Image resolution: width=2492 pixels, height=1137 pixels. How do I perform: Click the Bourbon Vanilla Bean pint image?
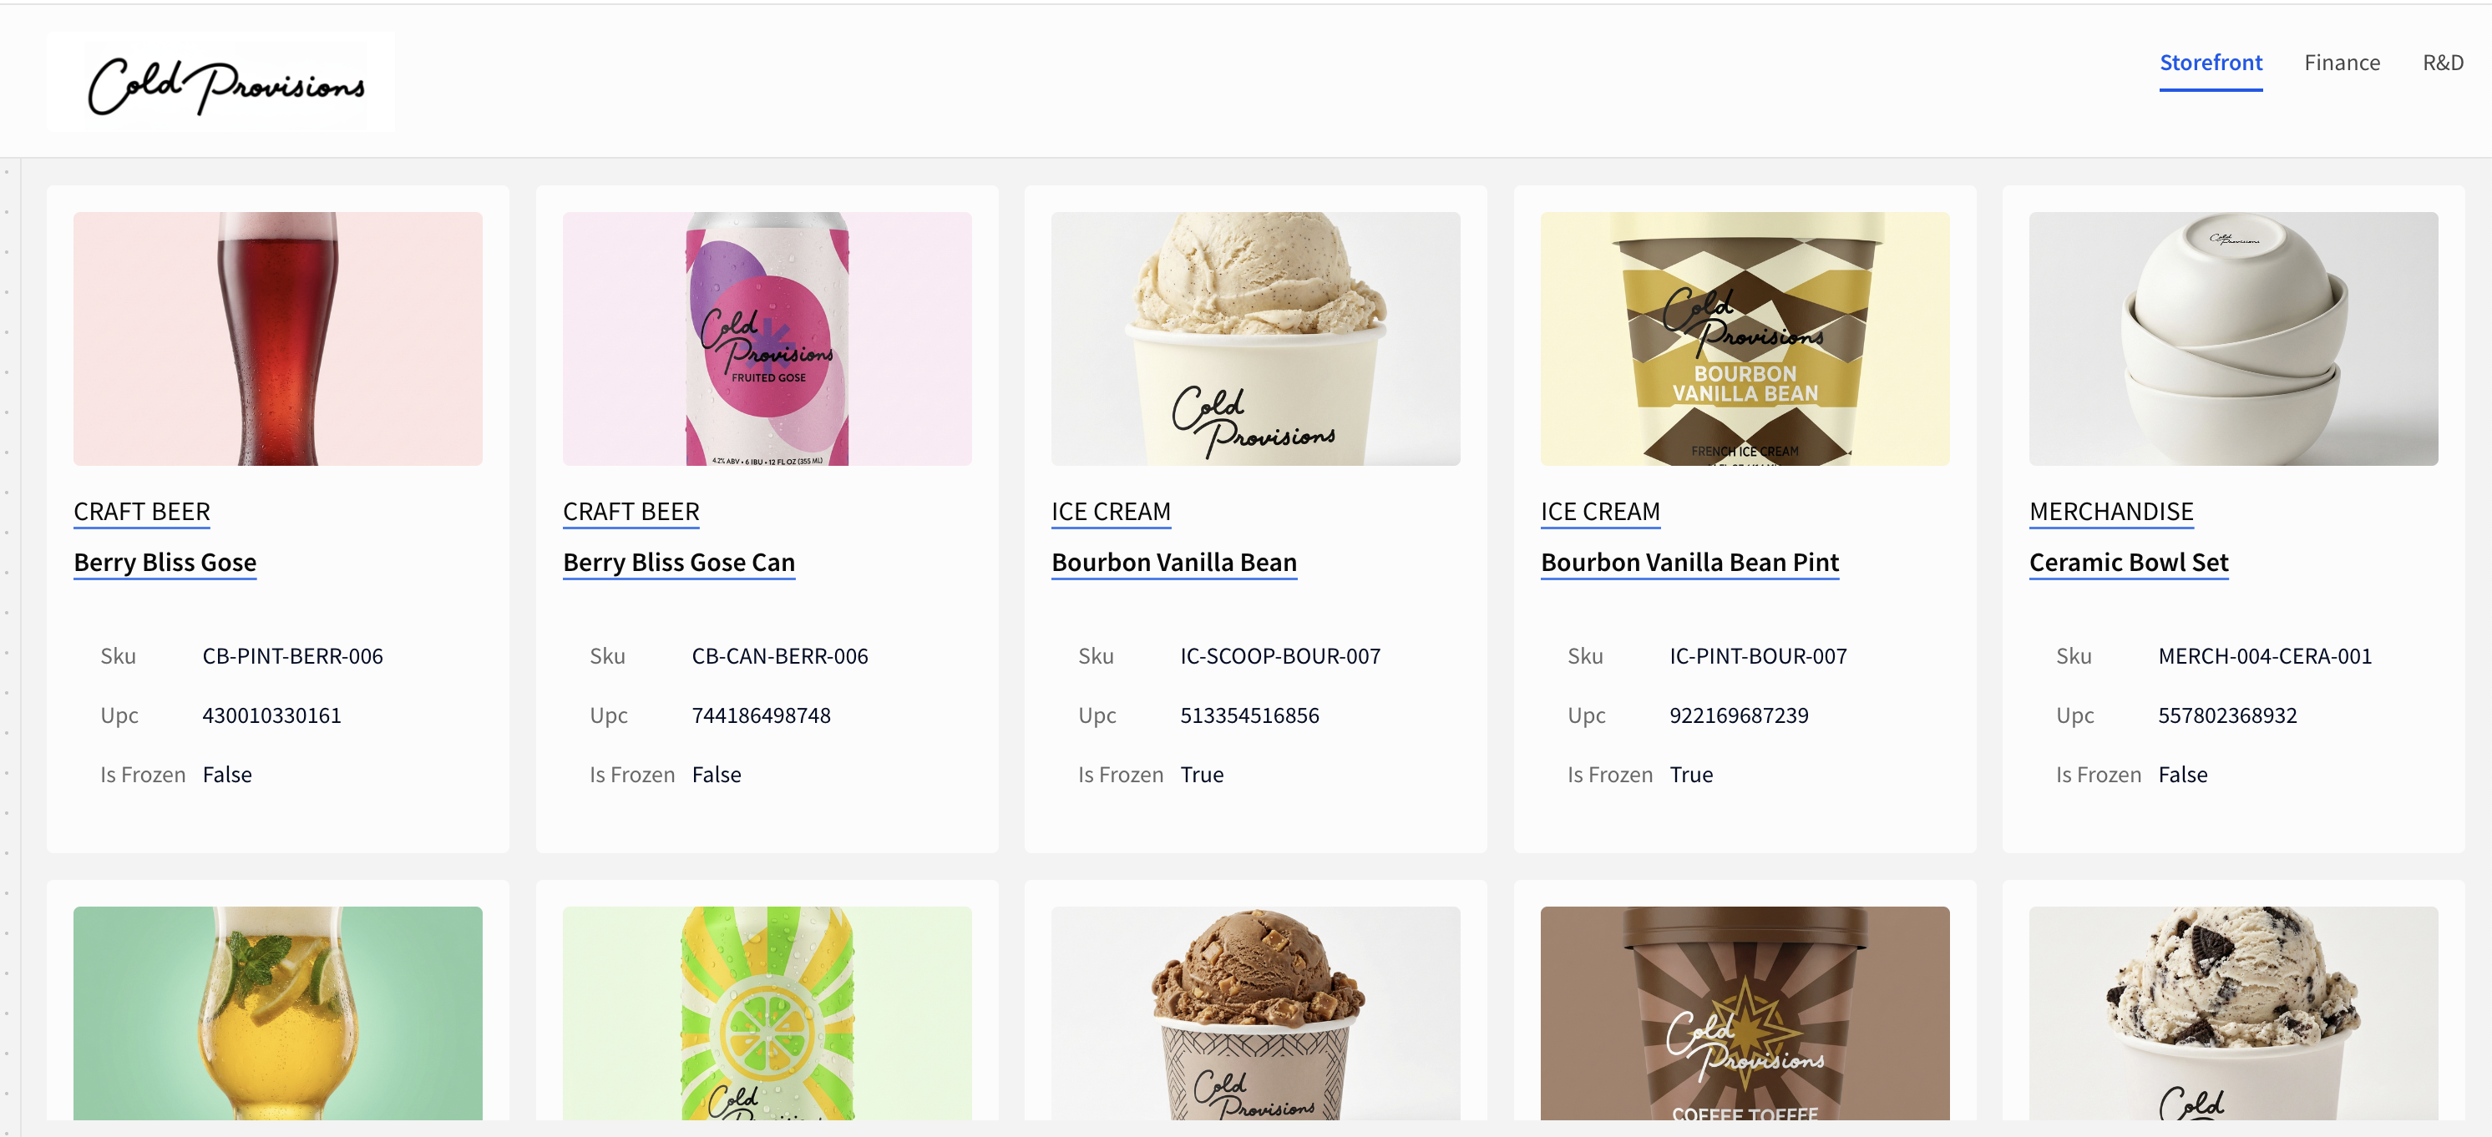click(1745, 338)
